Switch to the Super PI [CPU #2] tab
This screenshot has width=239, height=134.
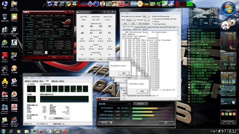153,27
